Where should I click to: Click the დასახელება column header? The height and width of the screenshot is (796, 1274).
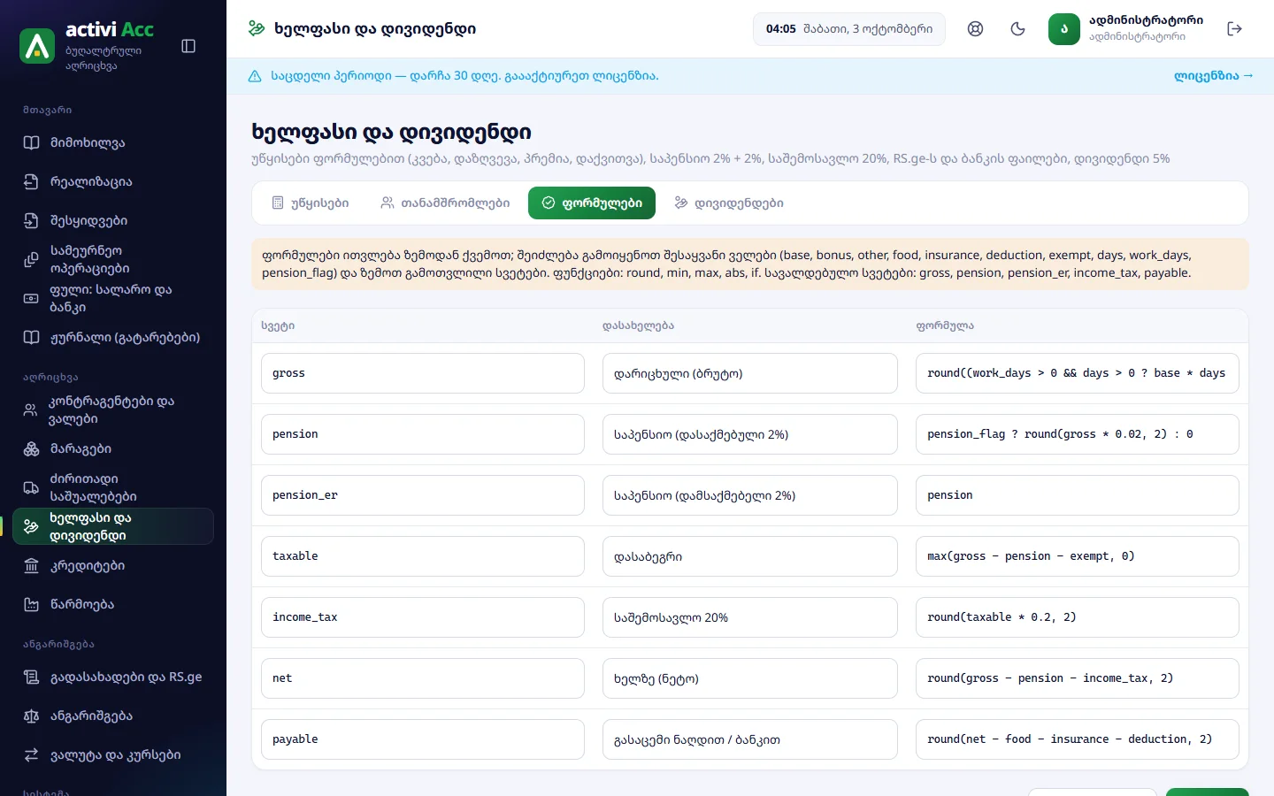pyautogui.click(x=638, y=325)
